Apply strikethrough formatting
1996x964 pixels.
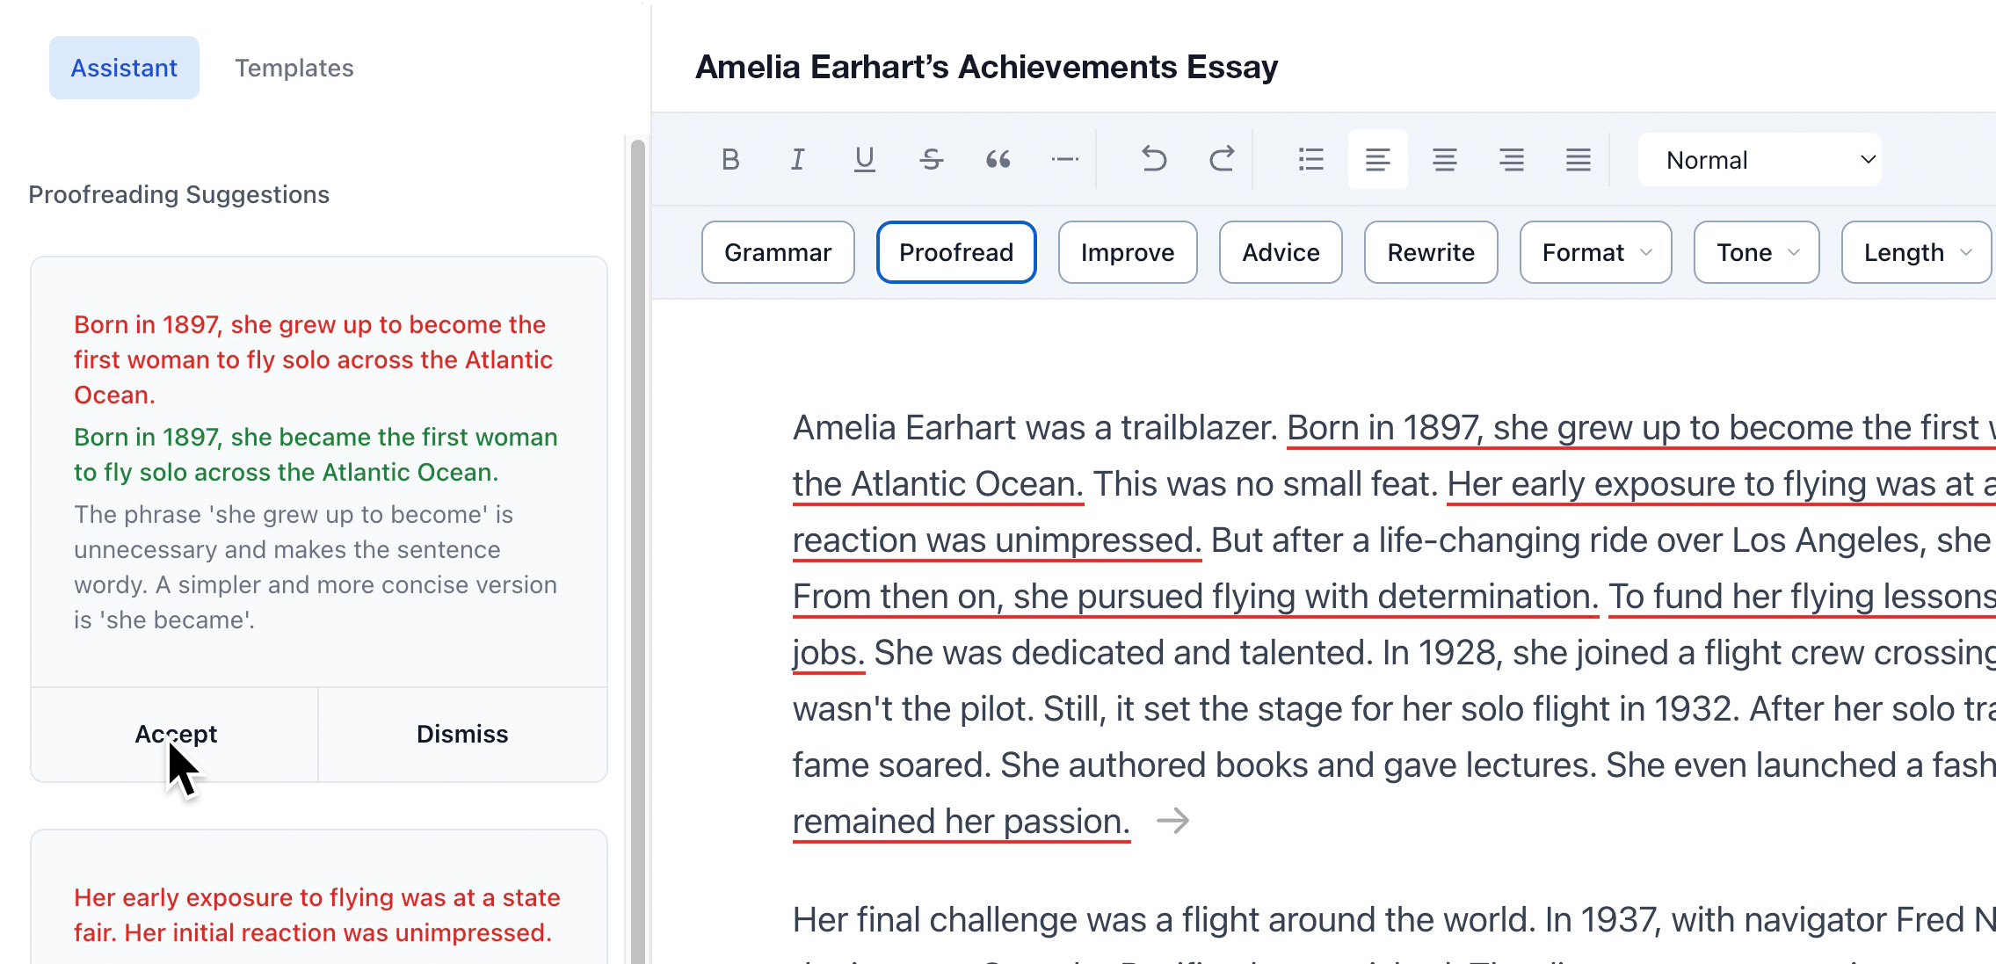tap(931, 160)
